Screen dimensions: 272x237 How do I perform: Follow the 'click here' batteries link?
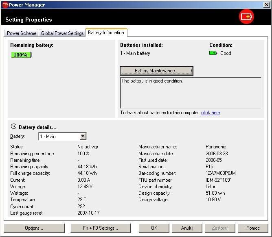211,113
